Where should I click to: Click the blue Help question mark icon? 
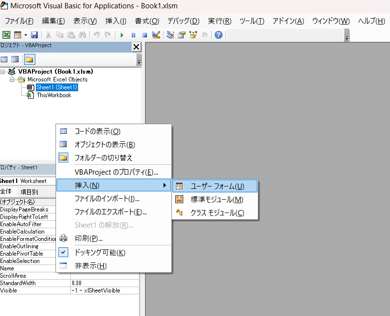tap(219, 35)
